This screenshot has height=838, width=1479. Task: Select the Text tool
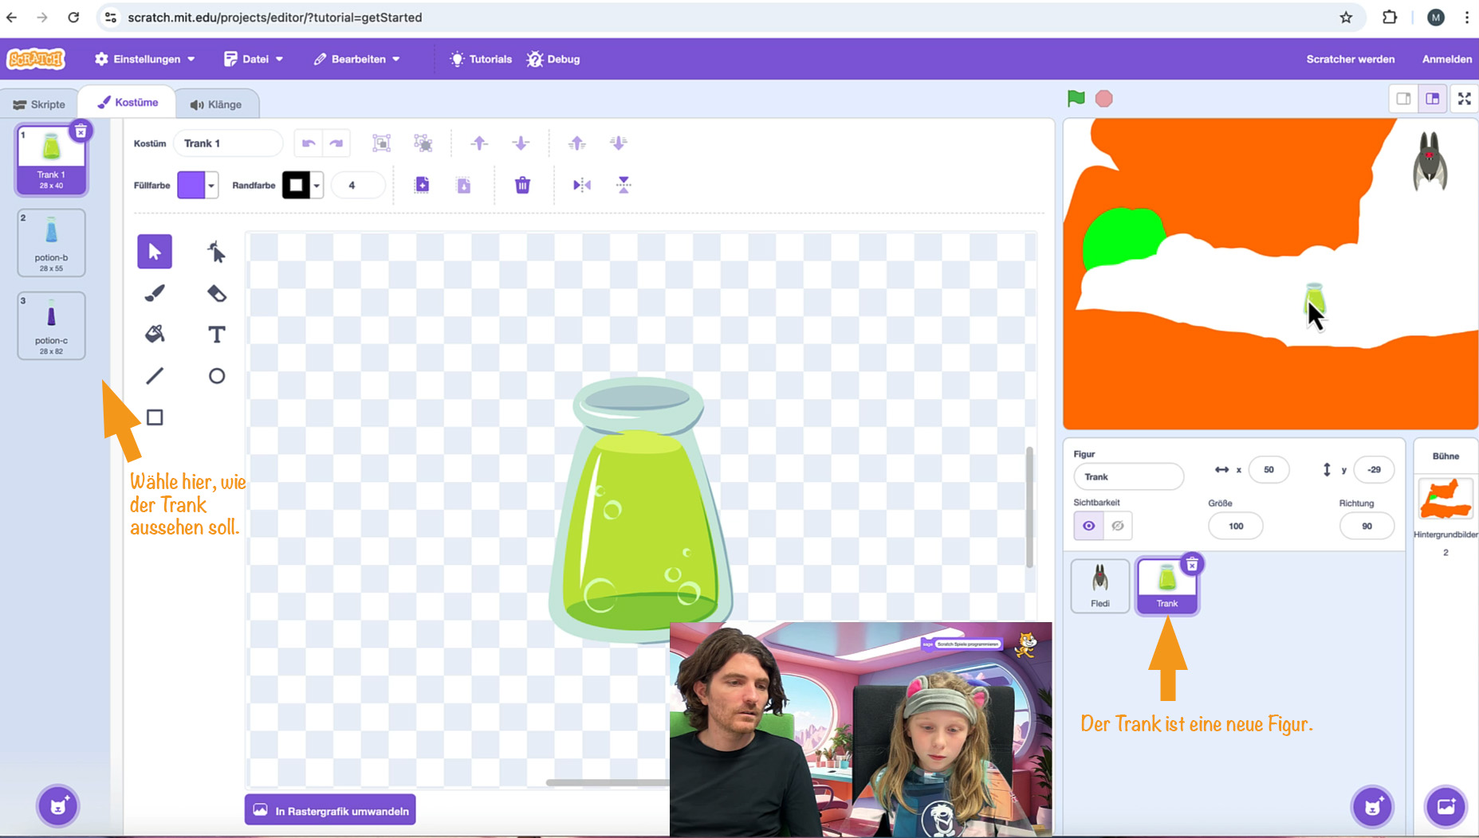click(x=216, y=335)
